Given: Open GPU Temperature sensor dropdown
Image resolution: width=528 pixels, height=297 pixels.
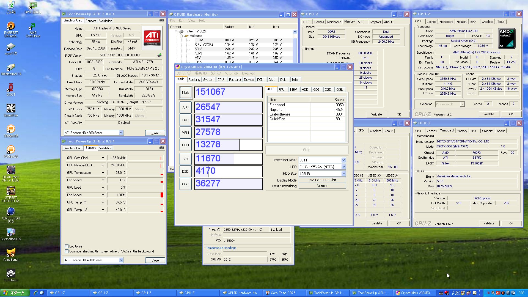Looking at the screenshot, I should (103, 173).
